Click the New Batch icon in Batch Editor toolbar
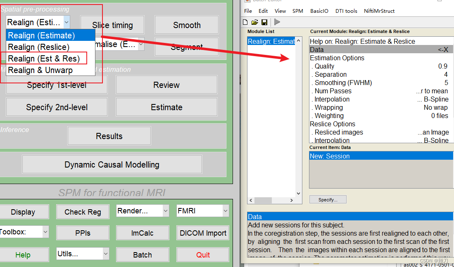 [245, 22]
